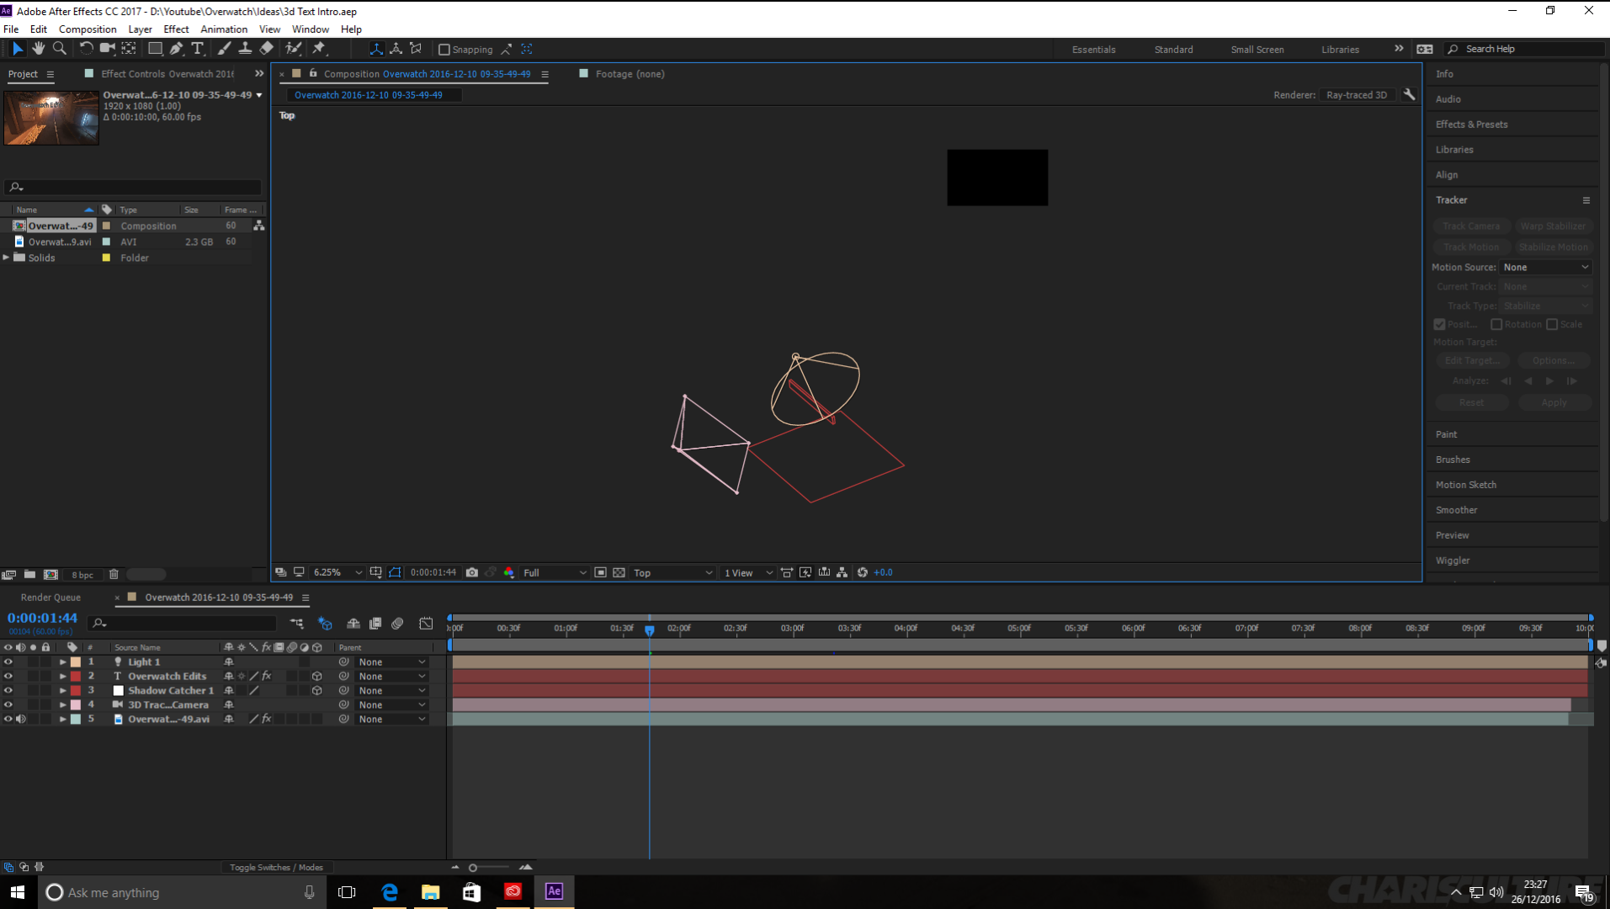
Task: Toggle mask and shape path visibility
Action: click(x=395, y=572)
